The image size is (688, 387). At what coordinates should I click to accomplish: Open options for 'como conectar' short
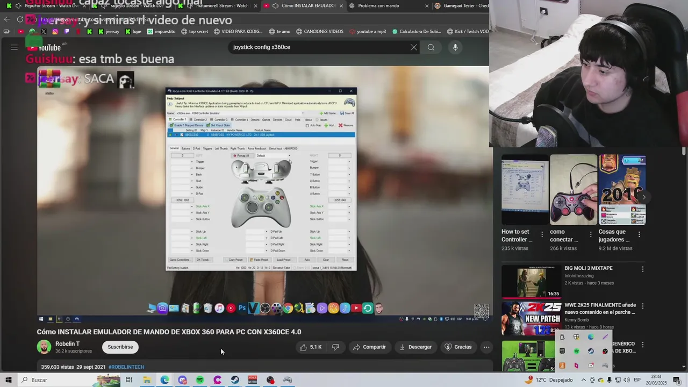[x=591, y=234]
